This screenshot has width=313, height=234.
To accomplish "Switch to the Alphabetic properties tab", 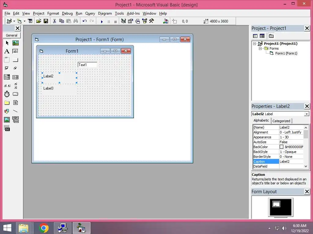I will pos(261,120).
